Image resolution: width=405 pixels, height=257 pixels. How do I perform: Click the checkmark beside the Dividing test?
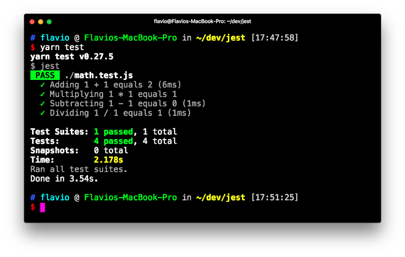tap(43, 113)
